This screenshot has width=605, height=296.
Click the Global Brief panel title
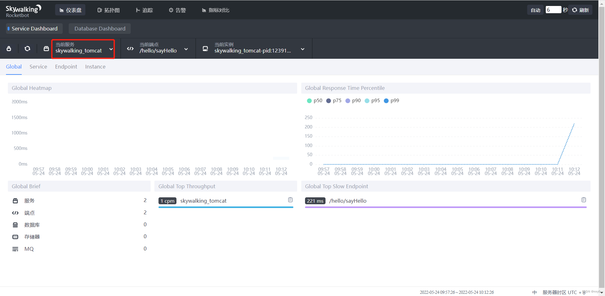[x=26, y=186]
